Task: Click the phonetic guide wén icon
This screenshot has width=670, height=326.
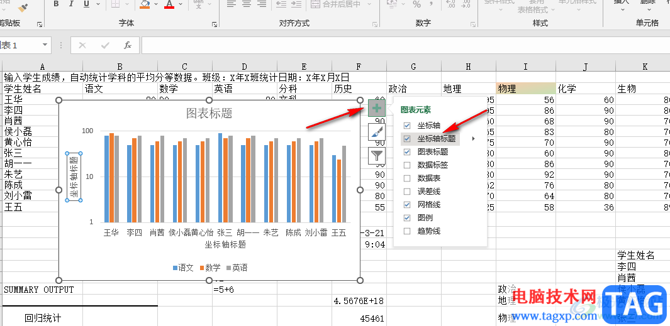Action: coord(198,4)
